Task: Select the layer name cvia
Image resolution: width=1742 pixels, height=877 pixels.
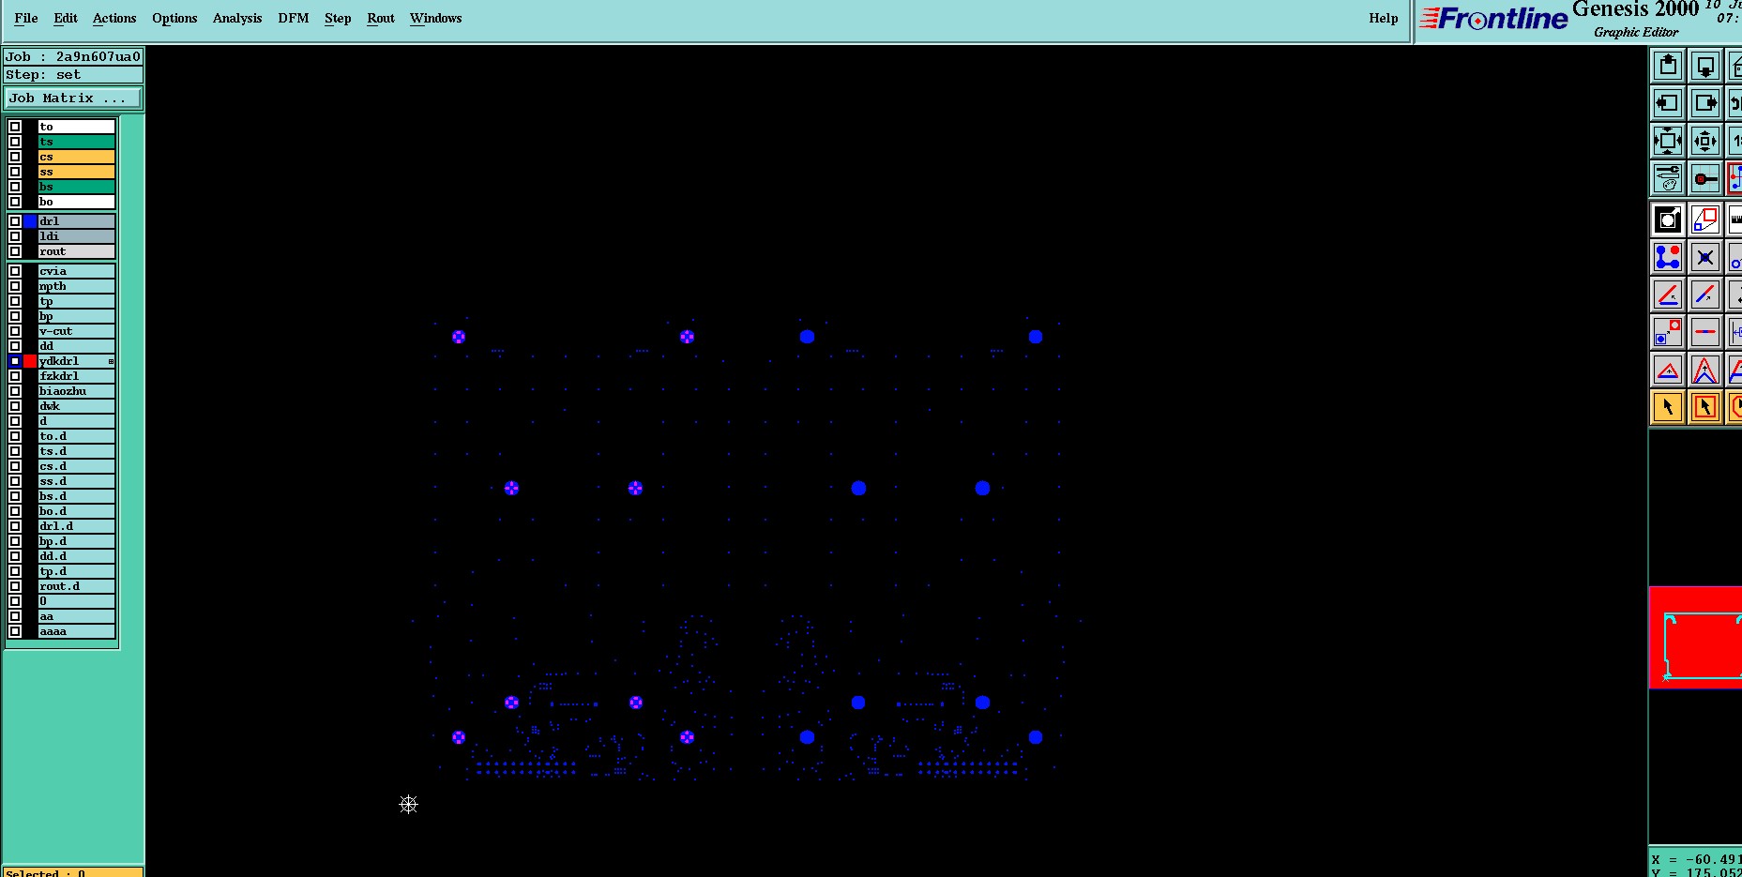Action: click(76, 271)
